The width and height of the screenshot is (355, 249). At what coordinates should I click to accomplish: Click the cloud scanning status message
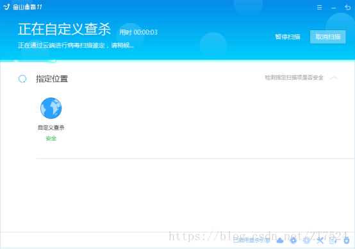76,46
